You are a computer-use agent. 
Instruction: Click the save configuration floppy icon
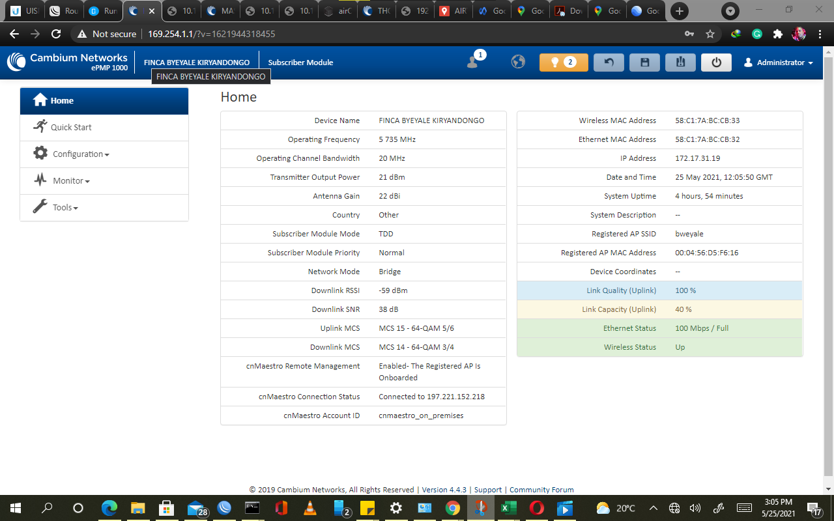(644, 63)
